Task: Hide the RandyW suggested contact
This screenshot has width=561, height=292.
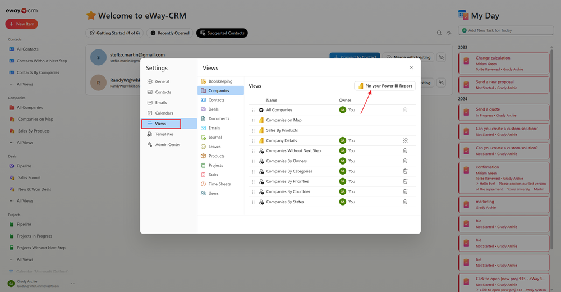Action: pyautogui.click(x=441, y=83)
